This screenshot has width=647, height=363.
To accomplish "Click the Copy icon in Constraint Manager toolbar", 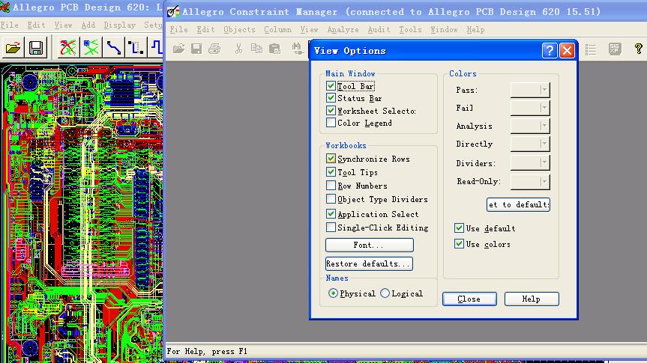I will (x=256, y=49).
